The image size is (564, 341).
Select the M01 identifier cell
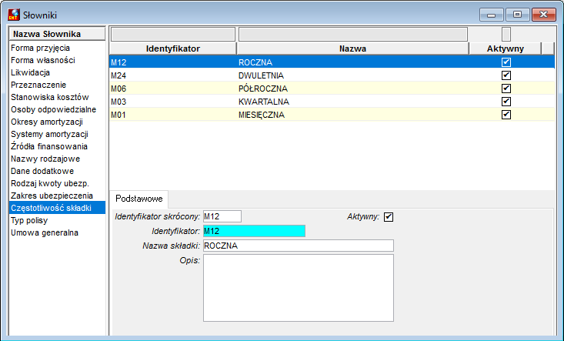tap(173, 115)
